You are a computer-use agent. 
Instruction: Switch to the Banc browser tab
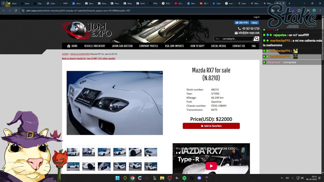pyautogui.click(x=90, y=4)
